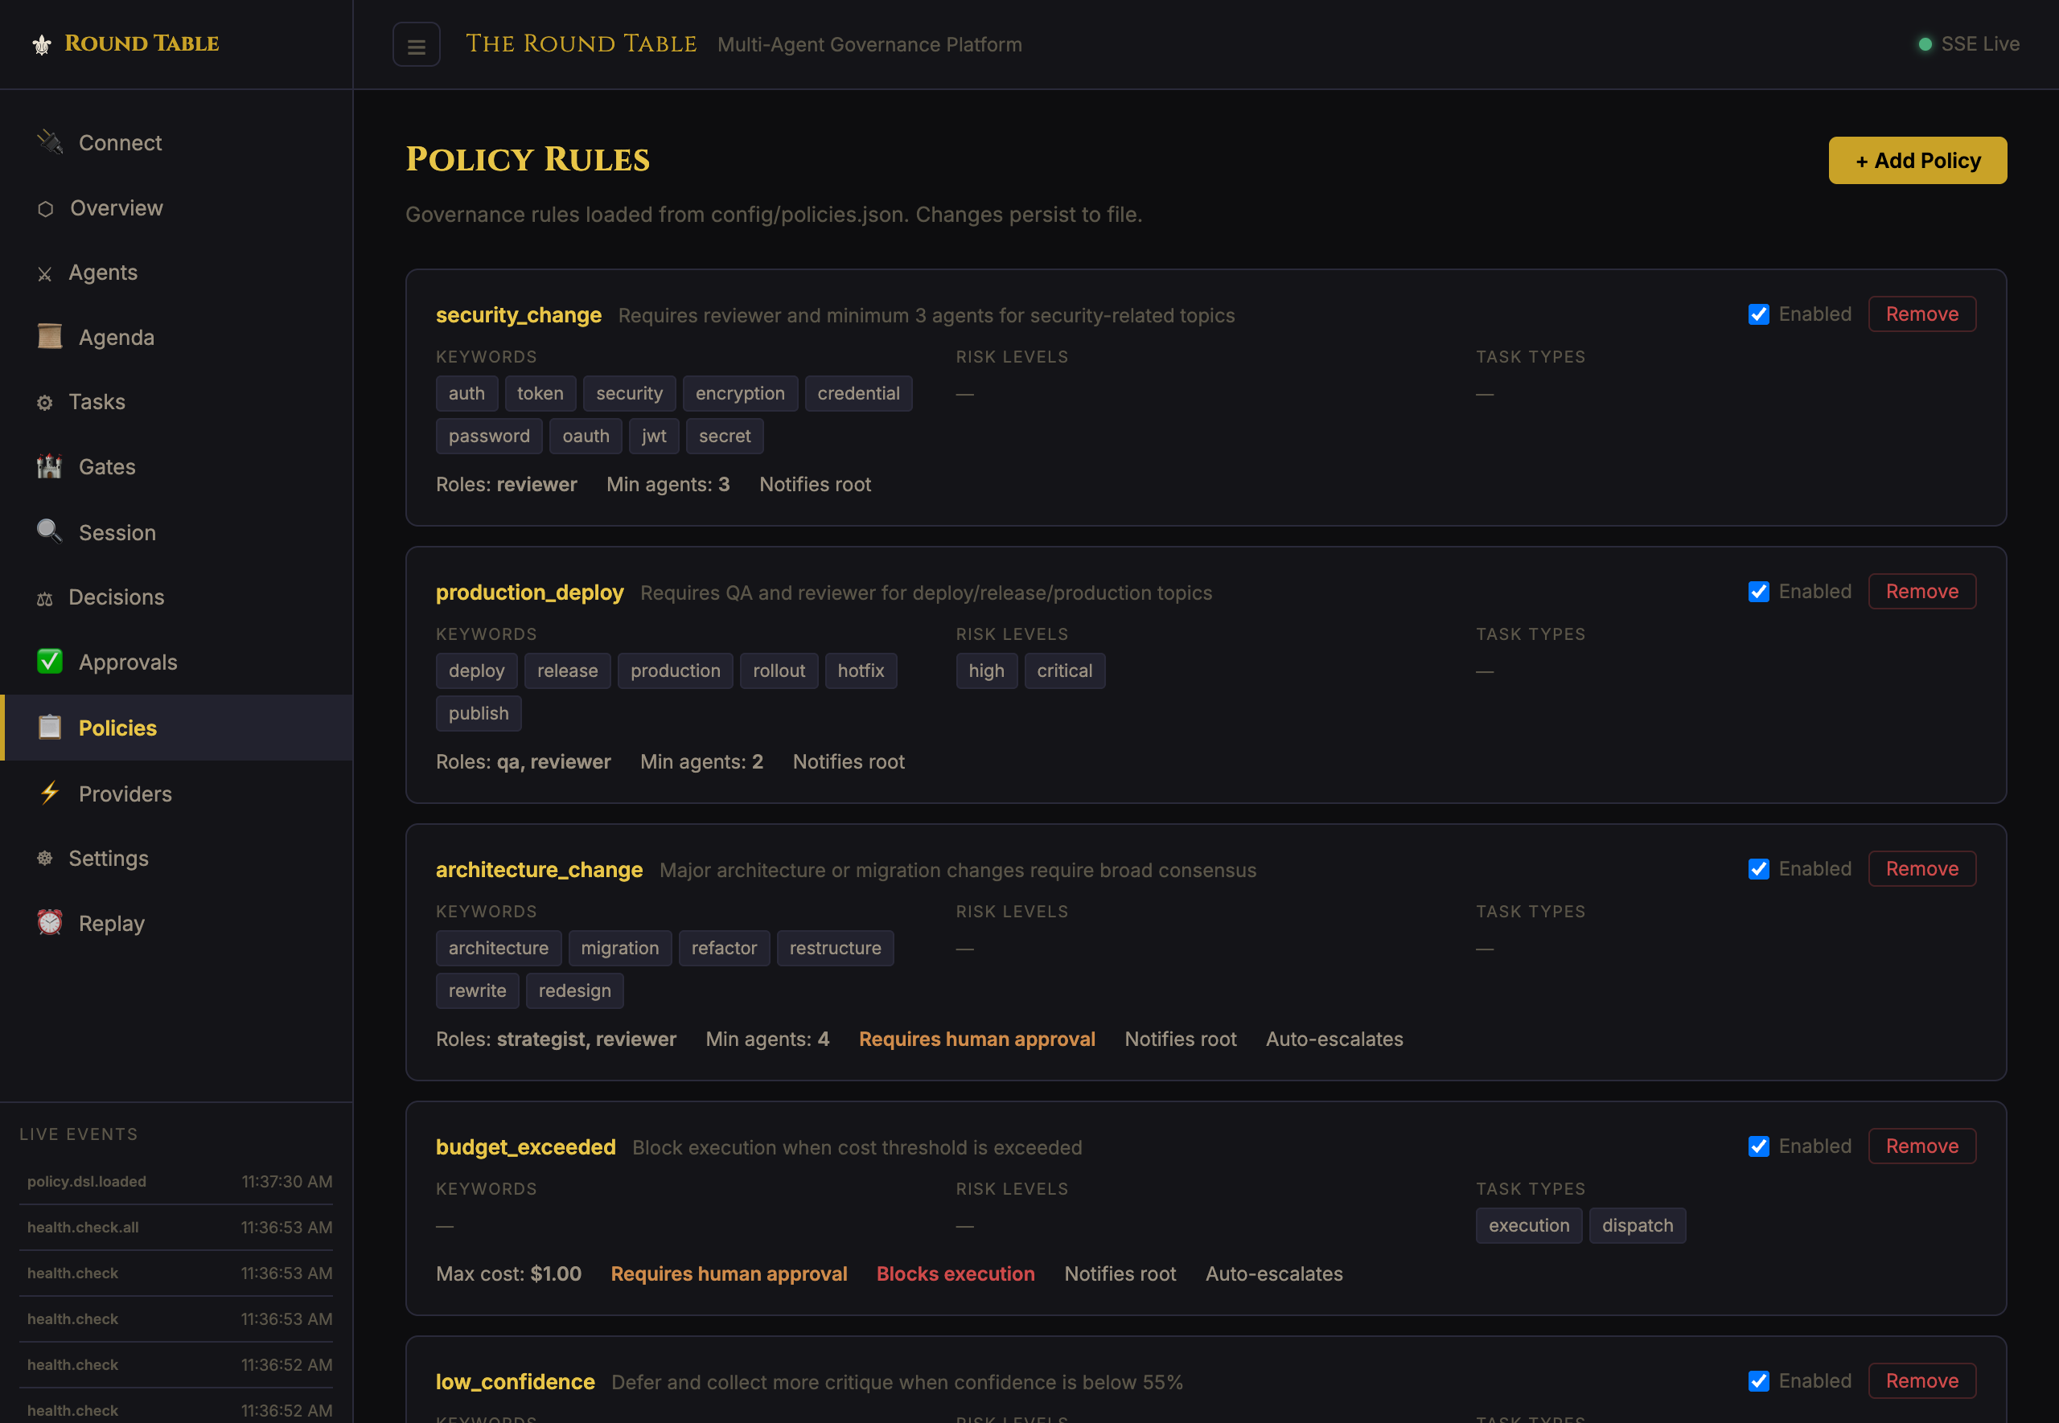Click the migration keyword tag
This screenshot has height=1423, width=2059.
pyautogui.click(x=620, y=949)
